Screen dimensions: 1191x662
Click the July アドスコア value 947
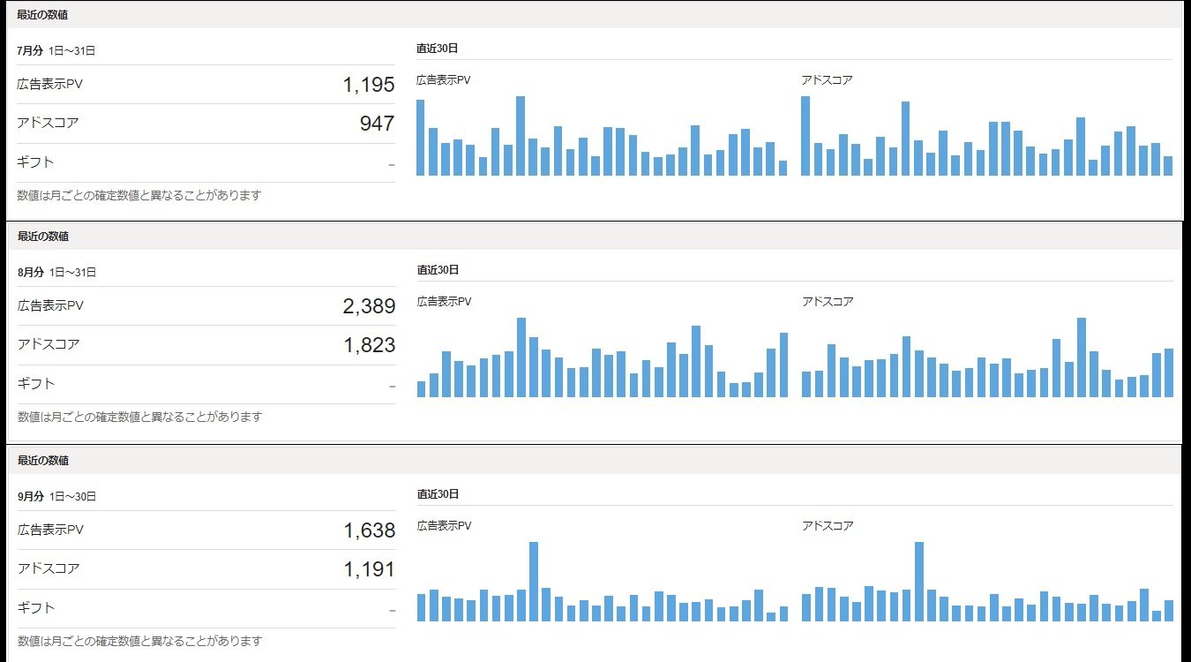377,124
